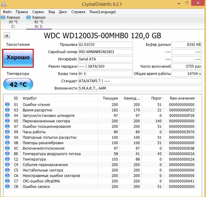Click the ID column header
206x197 pixels.
coord(16,98)
